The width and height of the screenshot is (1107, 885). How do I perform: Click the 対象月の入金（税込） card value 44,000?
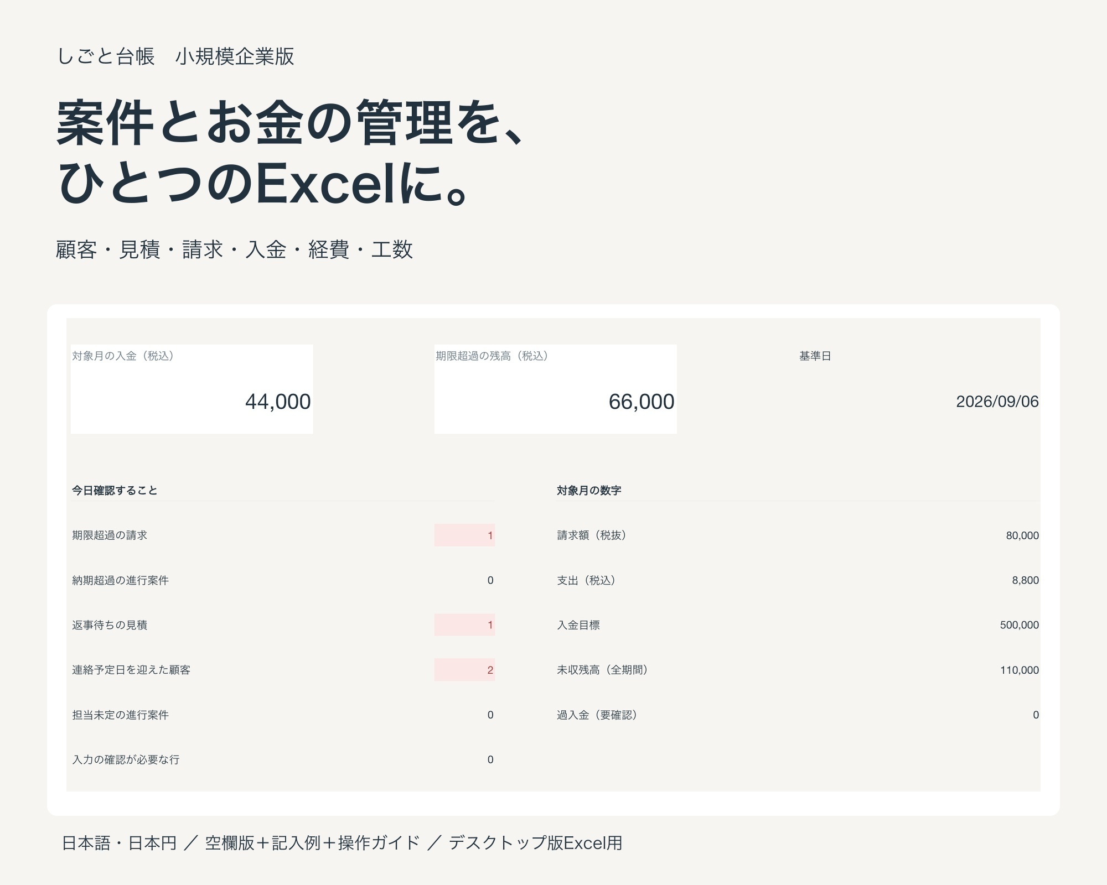[x=278, y=402]
